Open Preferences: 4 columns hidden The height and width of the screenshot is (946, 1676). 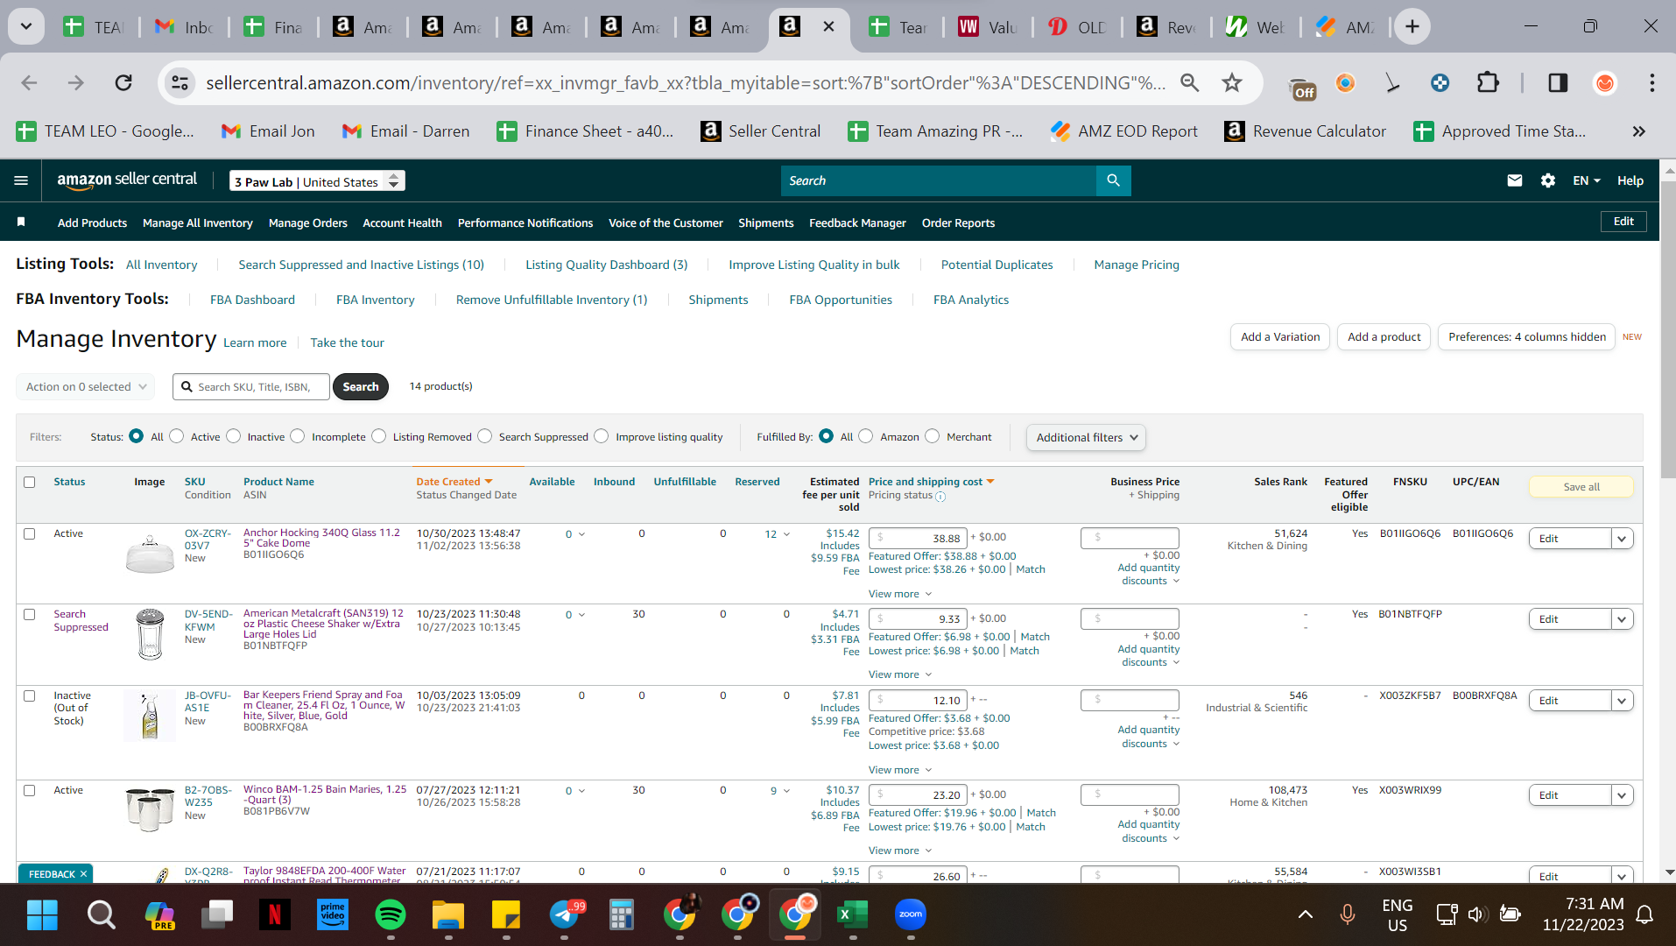[x=1526, y=337]
